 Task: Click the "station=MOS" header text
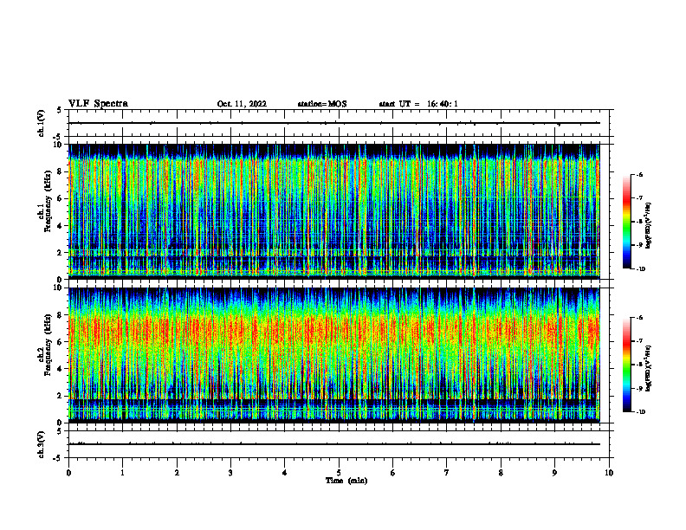[322, 104]
